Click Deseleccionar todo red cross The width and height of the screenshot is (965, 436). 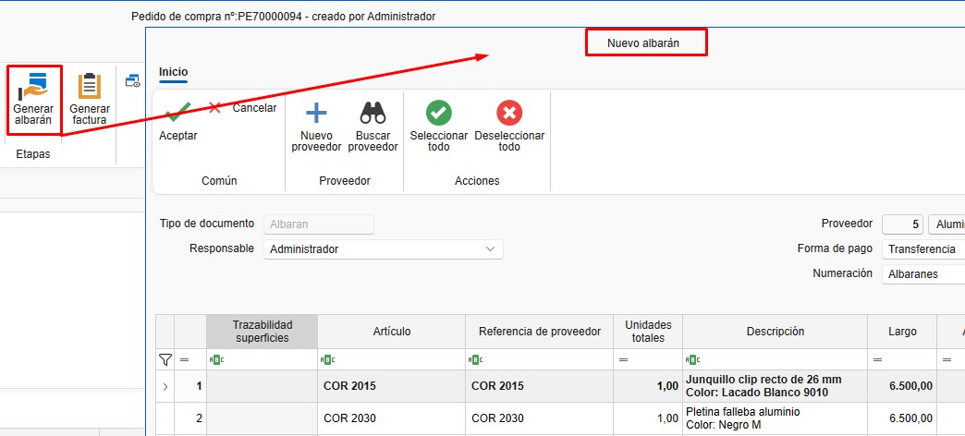pyautogui.click(x=509, y=113)
